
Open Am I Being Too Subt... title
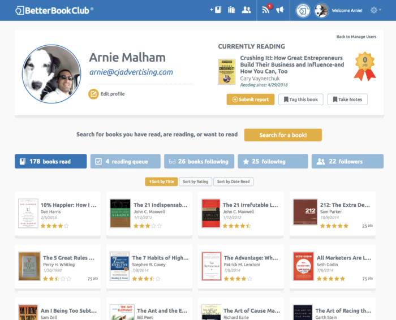click(x=68, y=310)
